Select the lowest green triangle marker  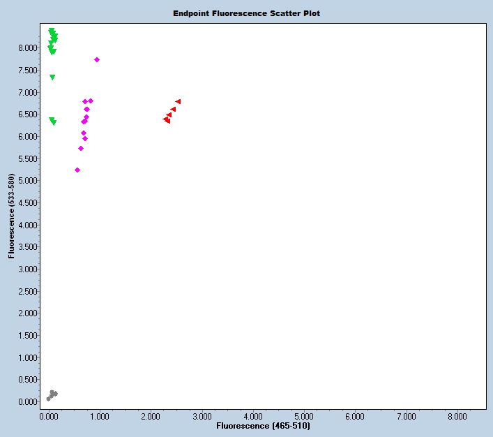click(x=54, y=123)
